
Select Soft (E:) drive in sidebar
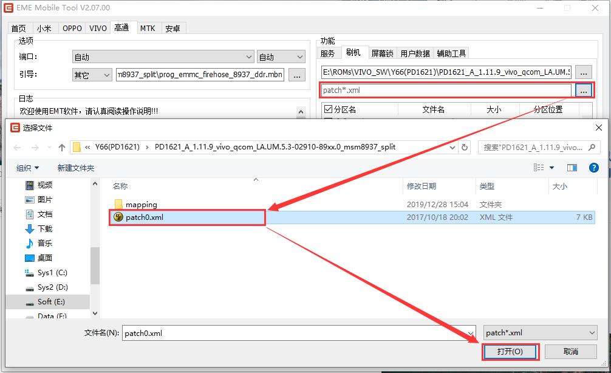[x=51, y=302]
